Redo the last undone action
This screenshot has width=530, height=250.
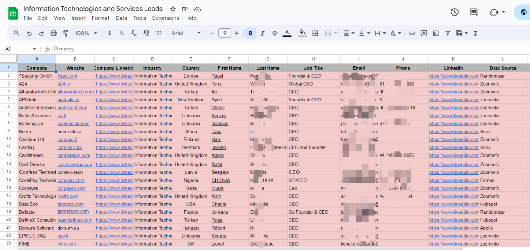[41, 33]
